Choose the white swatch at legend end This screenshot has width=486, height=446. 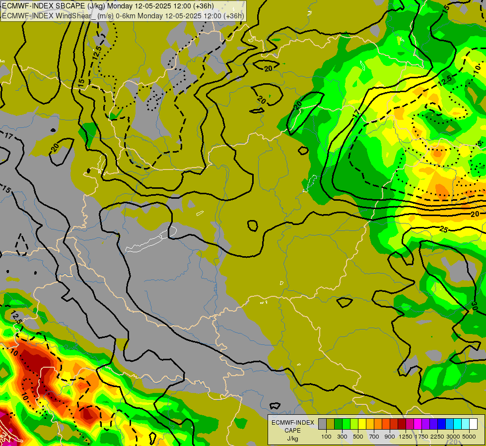473,424
